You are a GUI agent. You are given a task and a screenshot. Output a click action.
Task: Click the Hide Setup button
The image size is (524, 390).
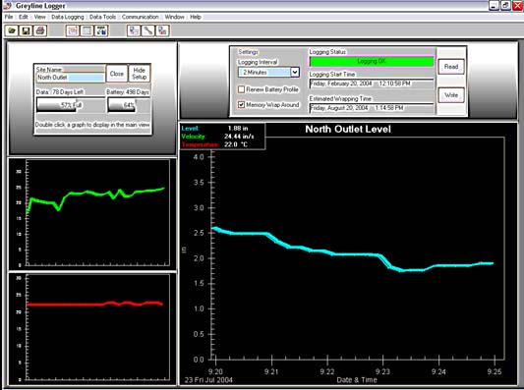tap(139, 74)
